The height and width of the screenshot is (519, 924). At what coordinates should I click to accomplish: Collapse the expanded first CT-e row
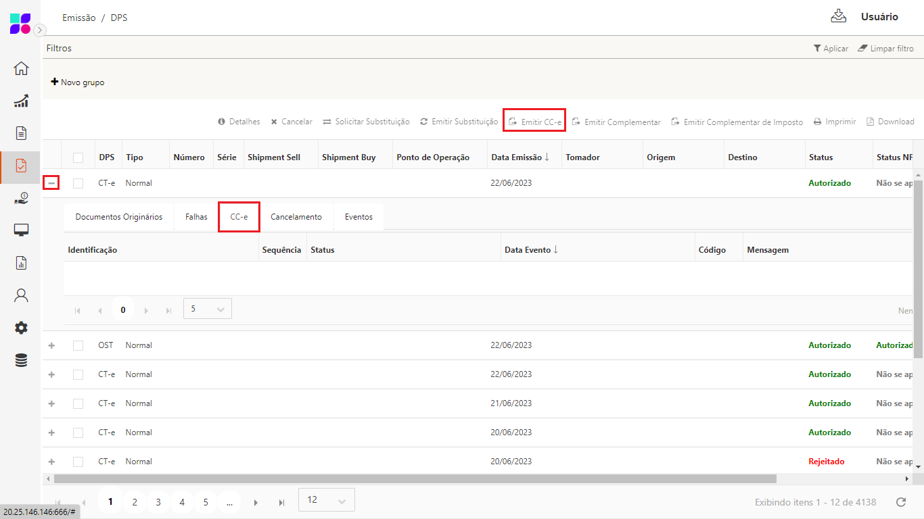[51, 183]
